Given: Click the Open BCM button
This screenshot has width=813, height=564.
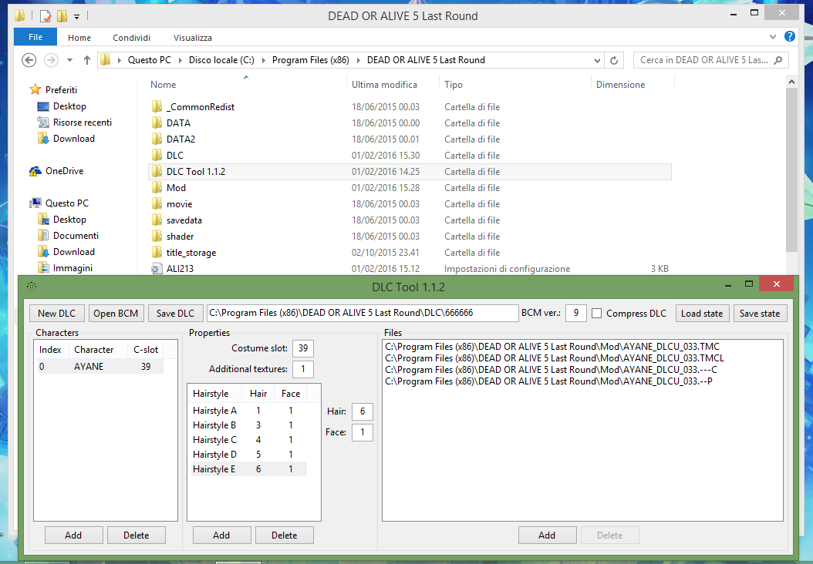Looking at the screenshot, I should pyautogui.click(x=116, y=314).
